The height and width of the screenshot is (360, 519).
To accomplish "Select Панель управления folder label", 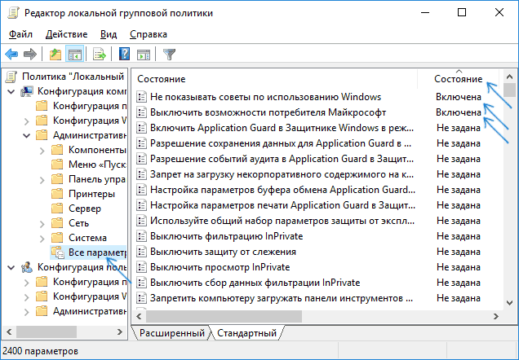I will click(x=97, y=179).
